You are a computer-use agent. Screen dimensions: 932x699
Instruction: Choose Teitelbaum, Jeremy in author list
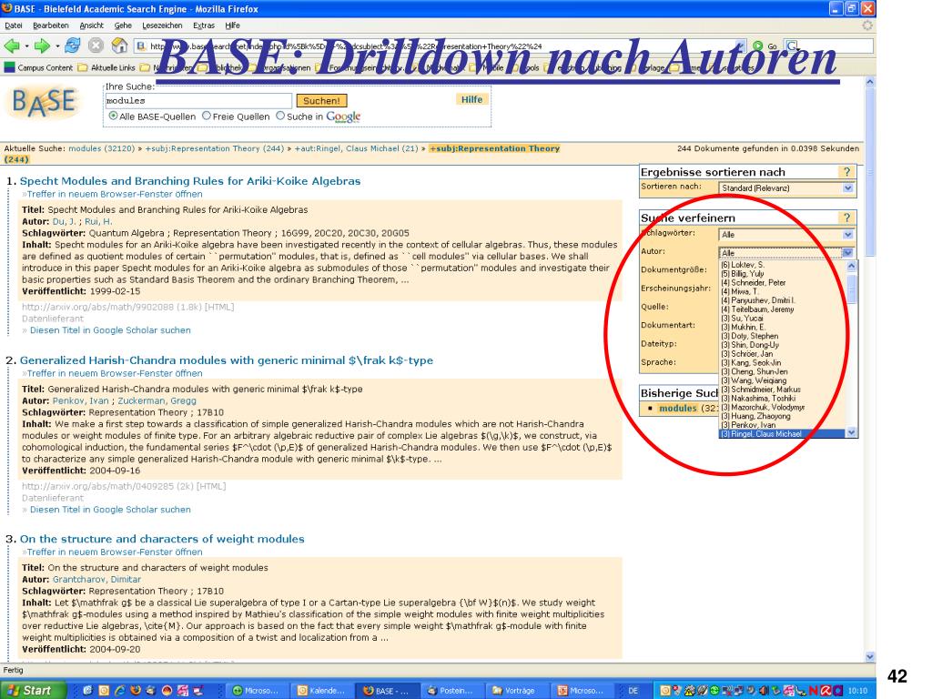pyautogui.click(x=757, y=309)
